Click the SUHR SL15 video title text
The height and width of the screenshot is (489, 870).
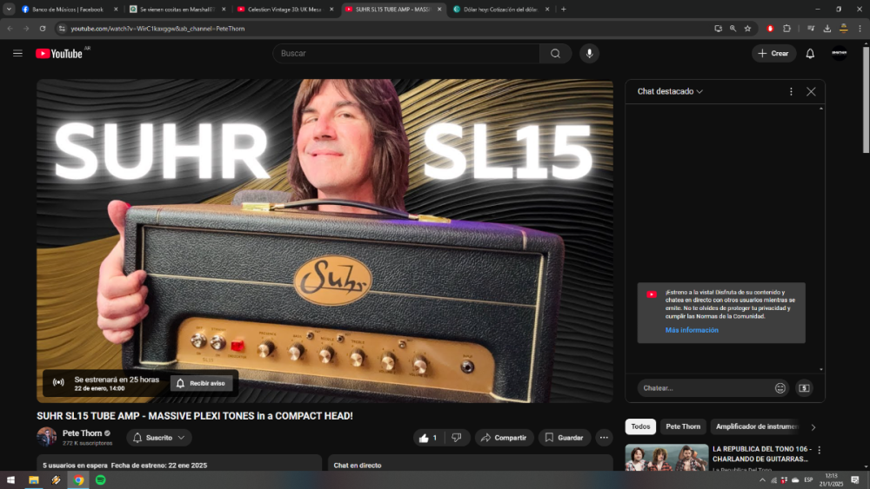pos(195,416)
